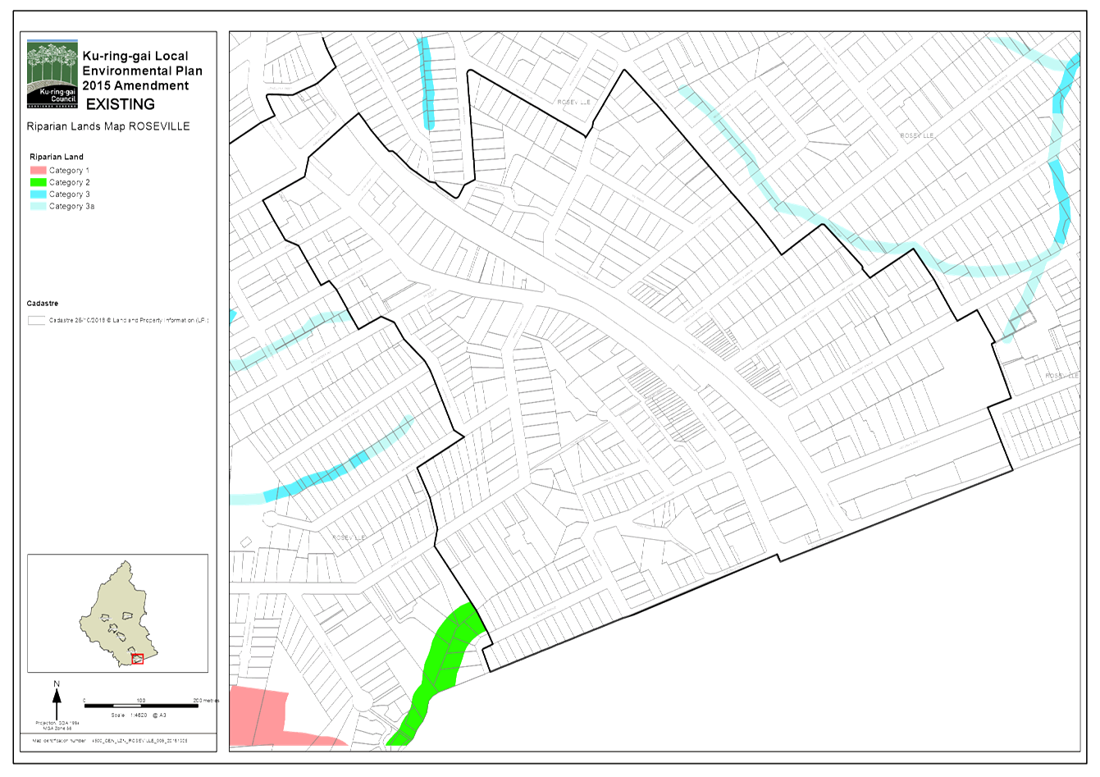The image size is (1100, 777).
Task: Click the north arrow symbol
Action: click(57, 702)
